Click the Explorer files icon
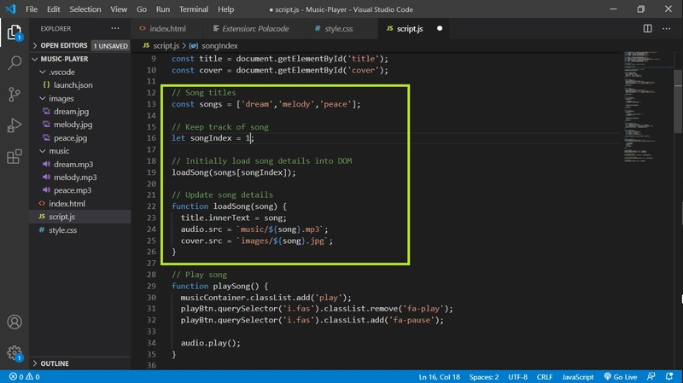This screenshot has width=683, height=383. coord(15,33)
